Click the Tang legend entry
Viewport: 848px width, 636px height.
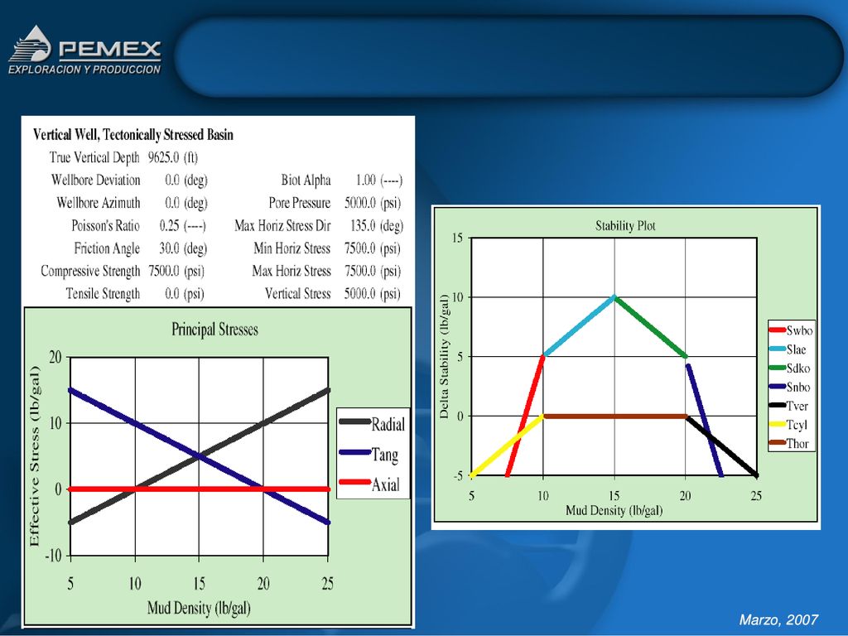[x=369, y=455]
